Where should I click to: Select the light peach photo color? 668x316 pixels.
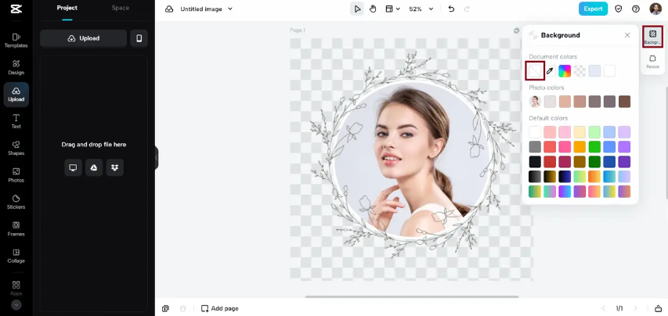click(x=565, y=102)
